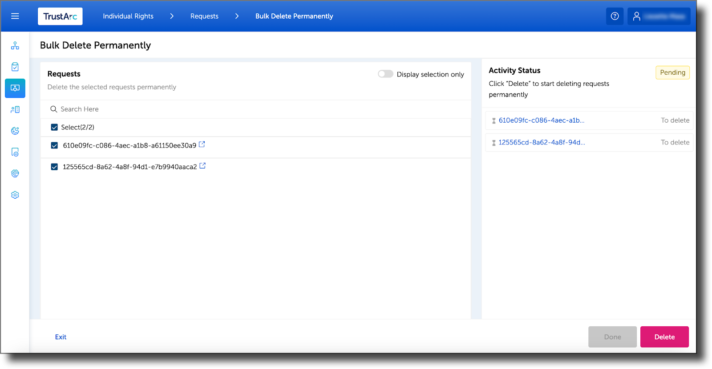Screen dimensions: 712x369
Task: Toggle Display selection only switch
Action: point(385,74)
